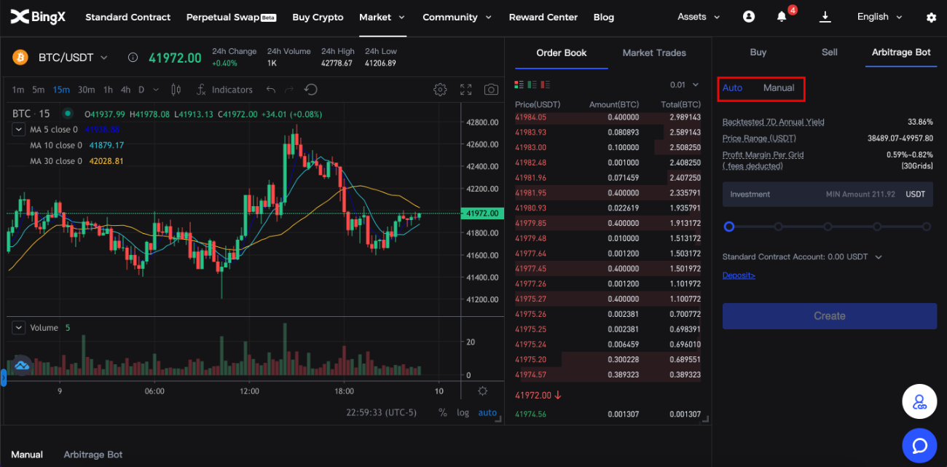
Task: Switch to the Market Trades tab
Action: [654, 52]
